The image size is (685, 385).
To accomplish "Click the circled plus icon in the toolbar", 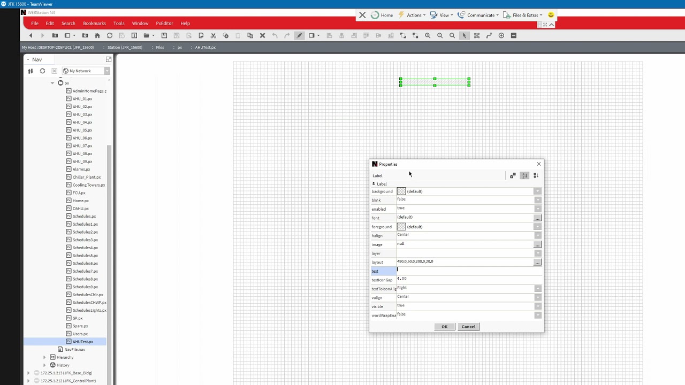I will (x=501, y=35).
